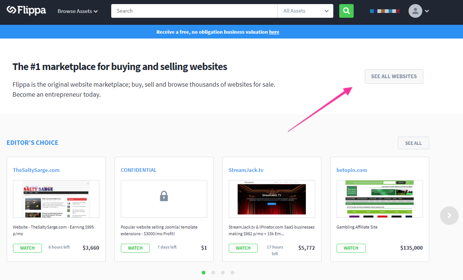Click the SEE ALL WEBSITES button
This screenshot has height=280, width=463.
pyautogui.click(x=394, y=76)
